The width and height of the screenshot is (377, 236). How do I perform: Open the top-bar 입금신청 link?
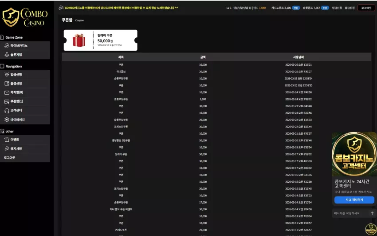[x=337, y=8]
